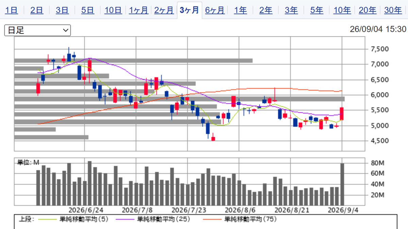
Task: Show the 30年 chart range
Action: (393, 10)
